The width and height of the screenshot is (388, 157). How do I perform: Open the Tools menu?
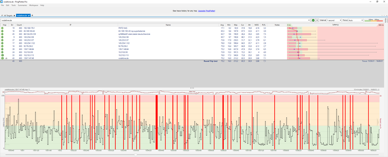[13, 5]
